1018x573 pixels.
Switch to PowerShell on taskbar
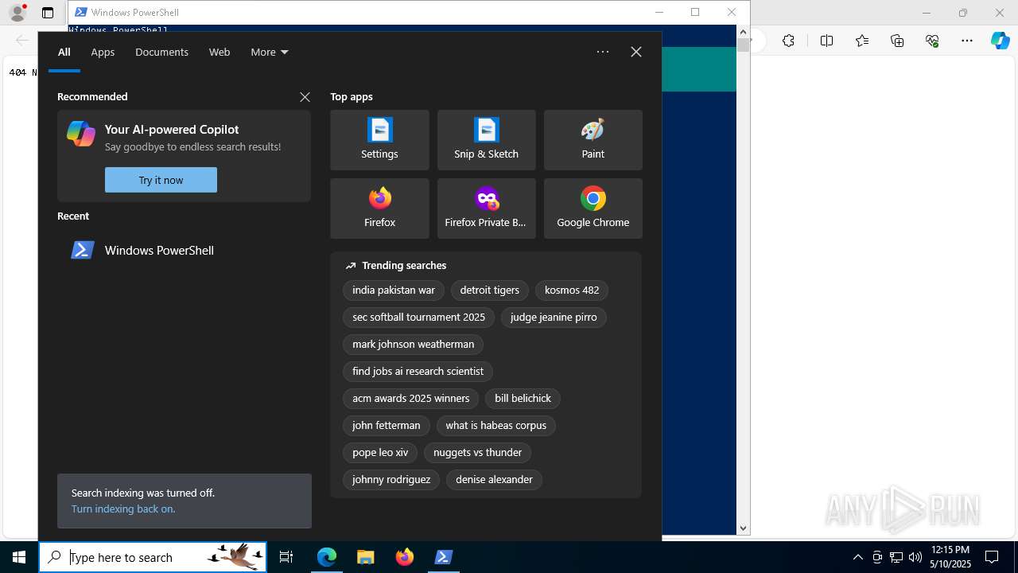click(x=444, y=557)
